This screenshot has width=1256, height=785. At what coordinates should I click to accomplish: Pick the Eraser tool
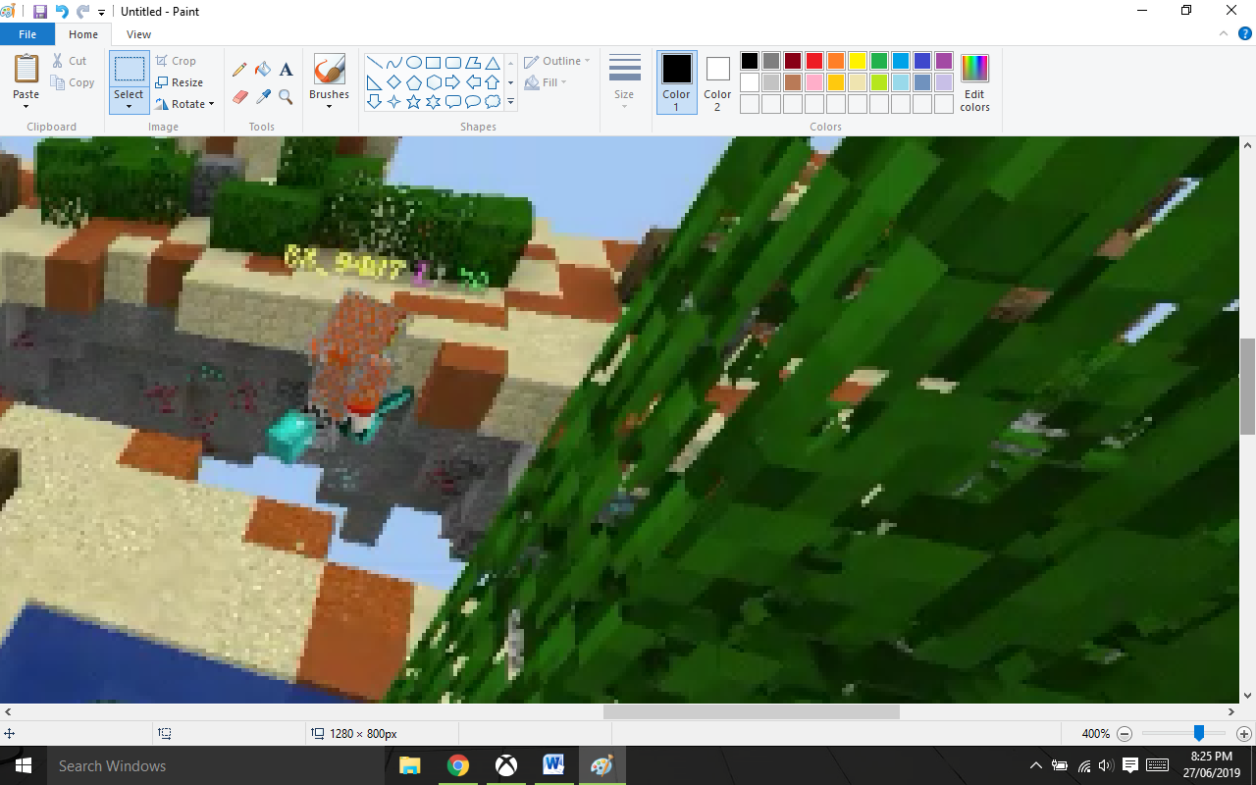(x=239, y=96)
